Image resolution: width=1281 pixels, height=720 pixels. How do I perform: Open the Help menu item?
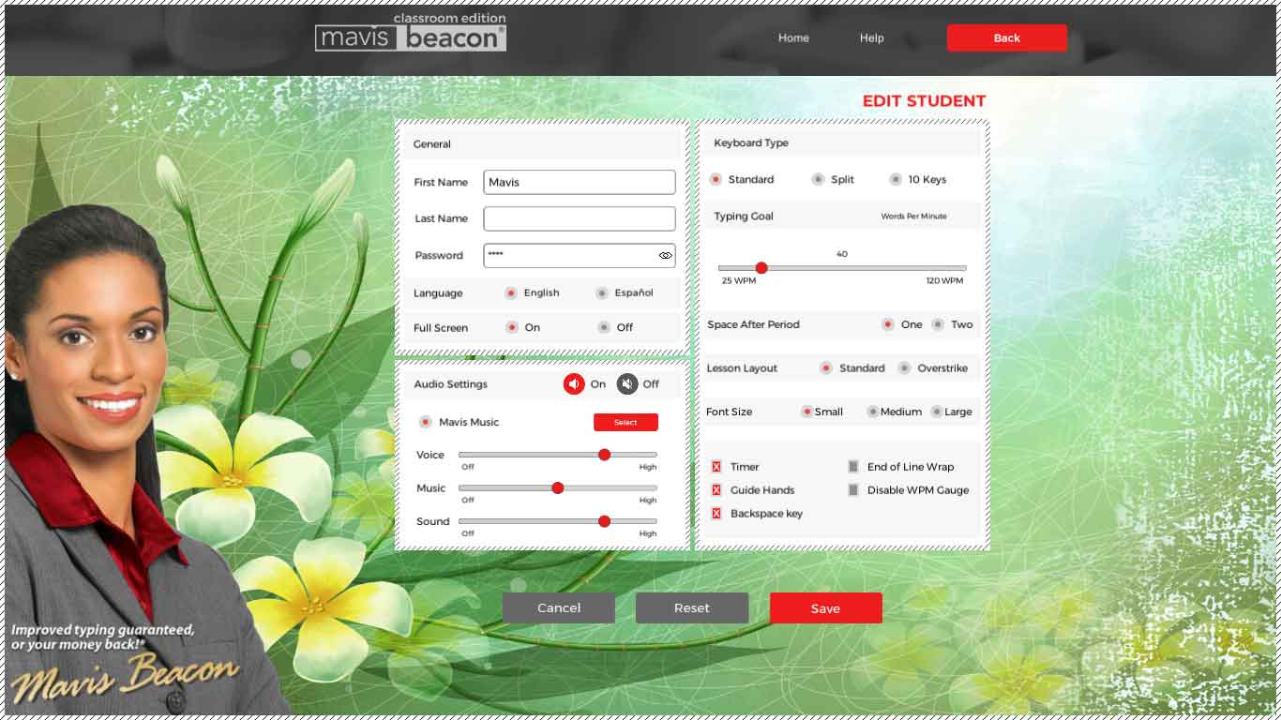(871, 37)
